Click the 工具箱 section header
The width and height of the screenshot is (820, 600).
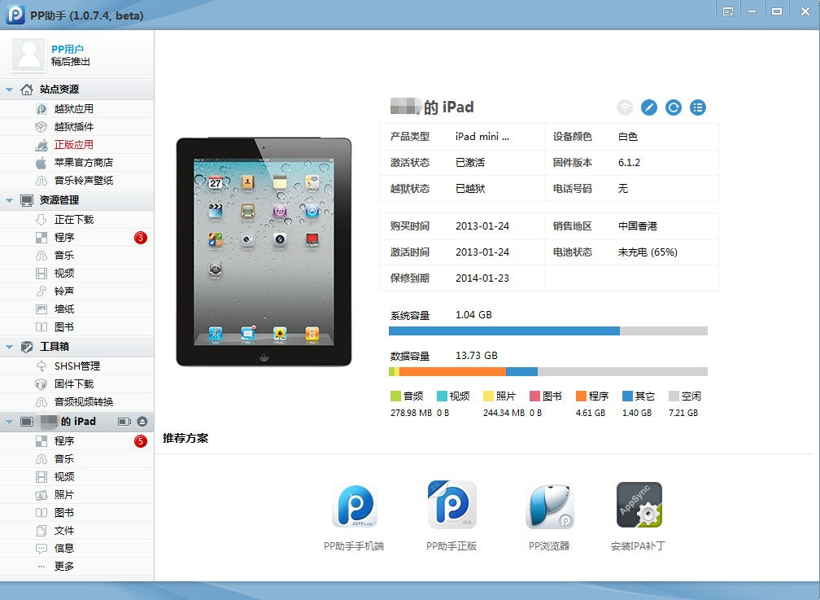pyautogui.click(x=76, y=346)
